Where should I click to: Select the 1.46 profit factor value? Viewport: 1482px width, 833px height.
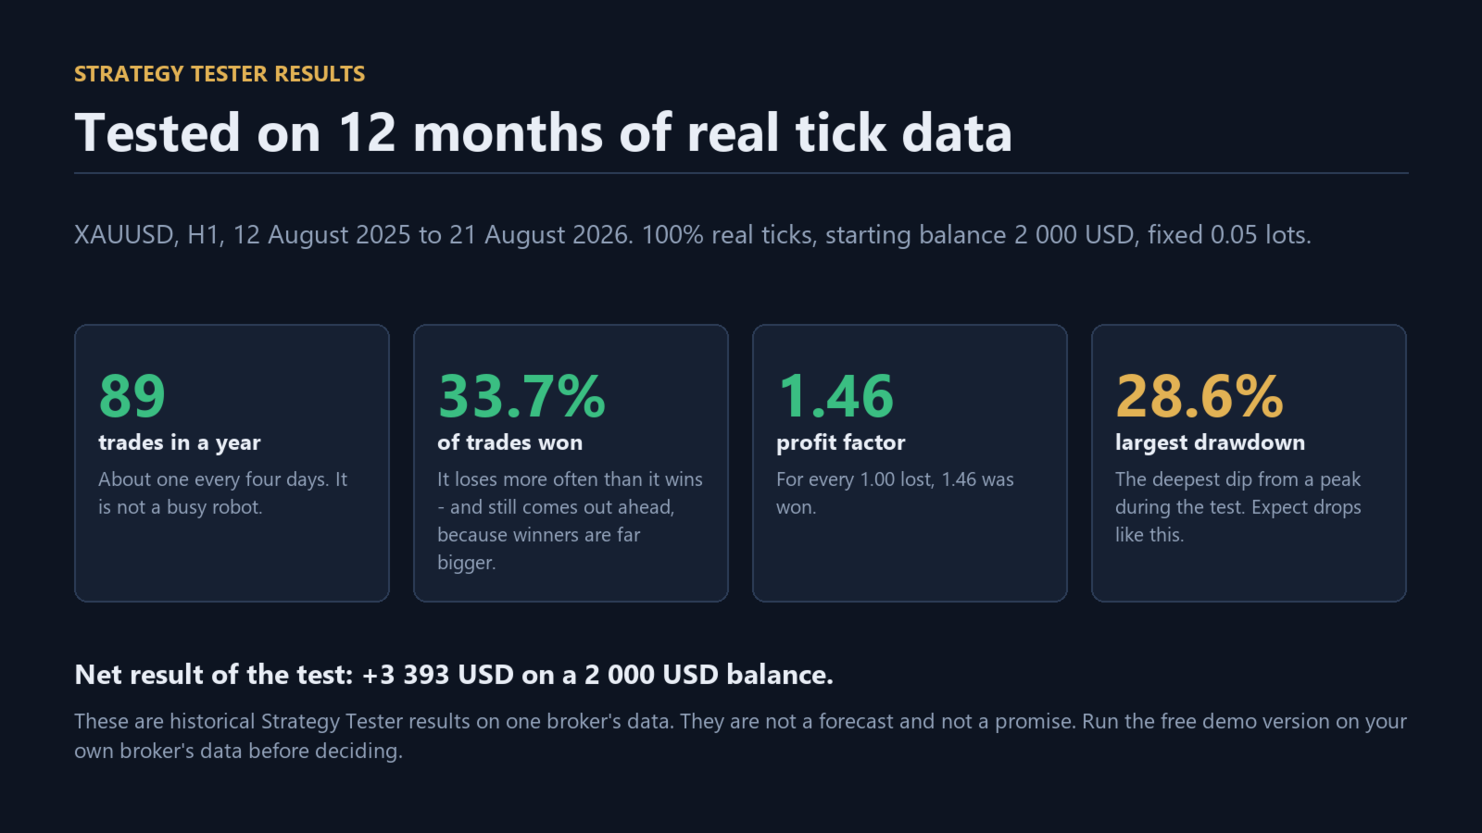(835, 396)
